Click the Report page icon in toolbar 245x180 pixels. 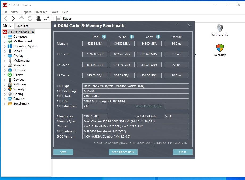pos(59,19)
